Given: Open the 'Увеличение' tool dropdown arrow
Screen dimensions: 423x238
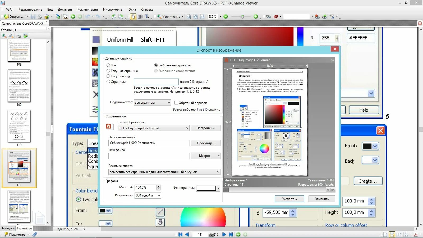Looking at the screenshot, I should click(x=183, y=17).
